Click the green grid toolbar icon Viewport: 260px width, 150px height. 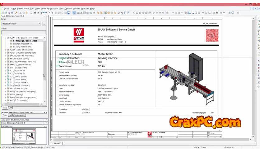(105, 13)
